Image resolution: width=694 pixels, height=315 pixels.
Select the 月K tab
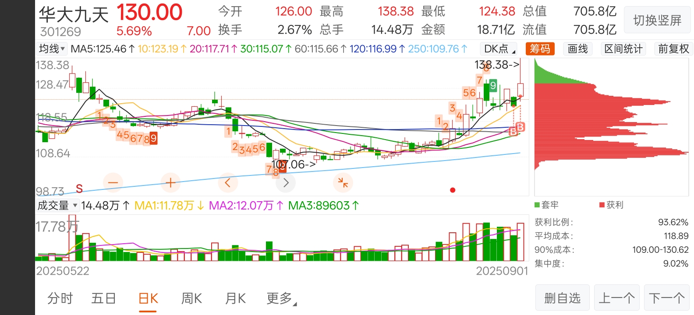[x=235, y=298]
